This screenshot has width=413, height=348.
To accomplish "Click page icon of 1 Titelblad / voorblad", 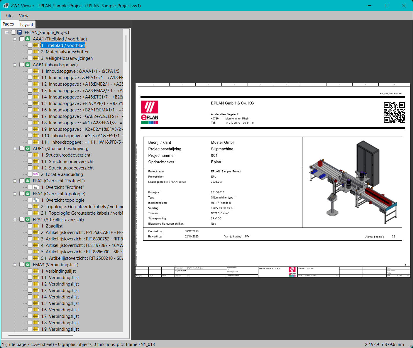I will [x=36, y=45].
